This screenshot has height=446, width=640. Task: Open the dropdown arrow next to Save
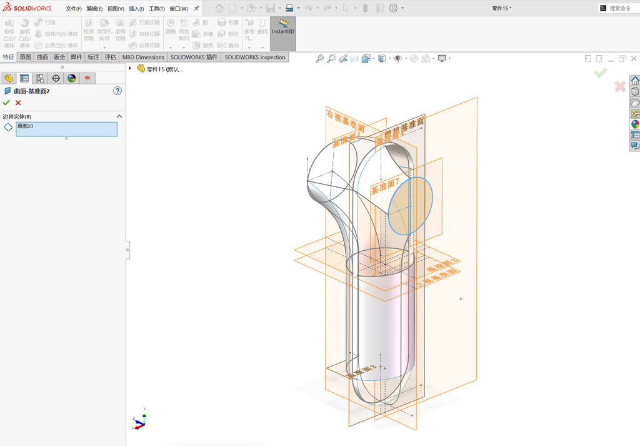point(279,8)
